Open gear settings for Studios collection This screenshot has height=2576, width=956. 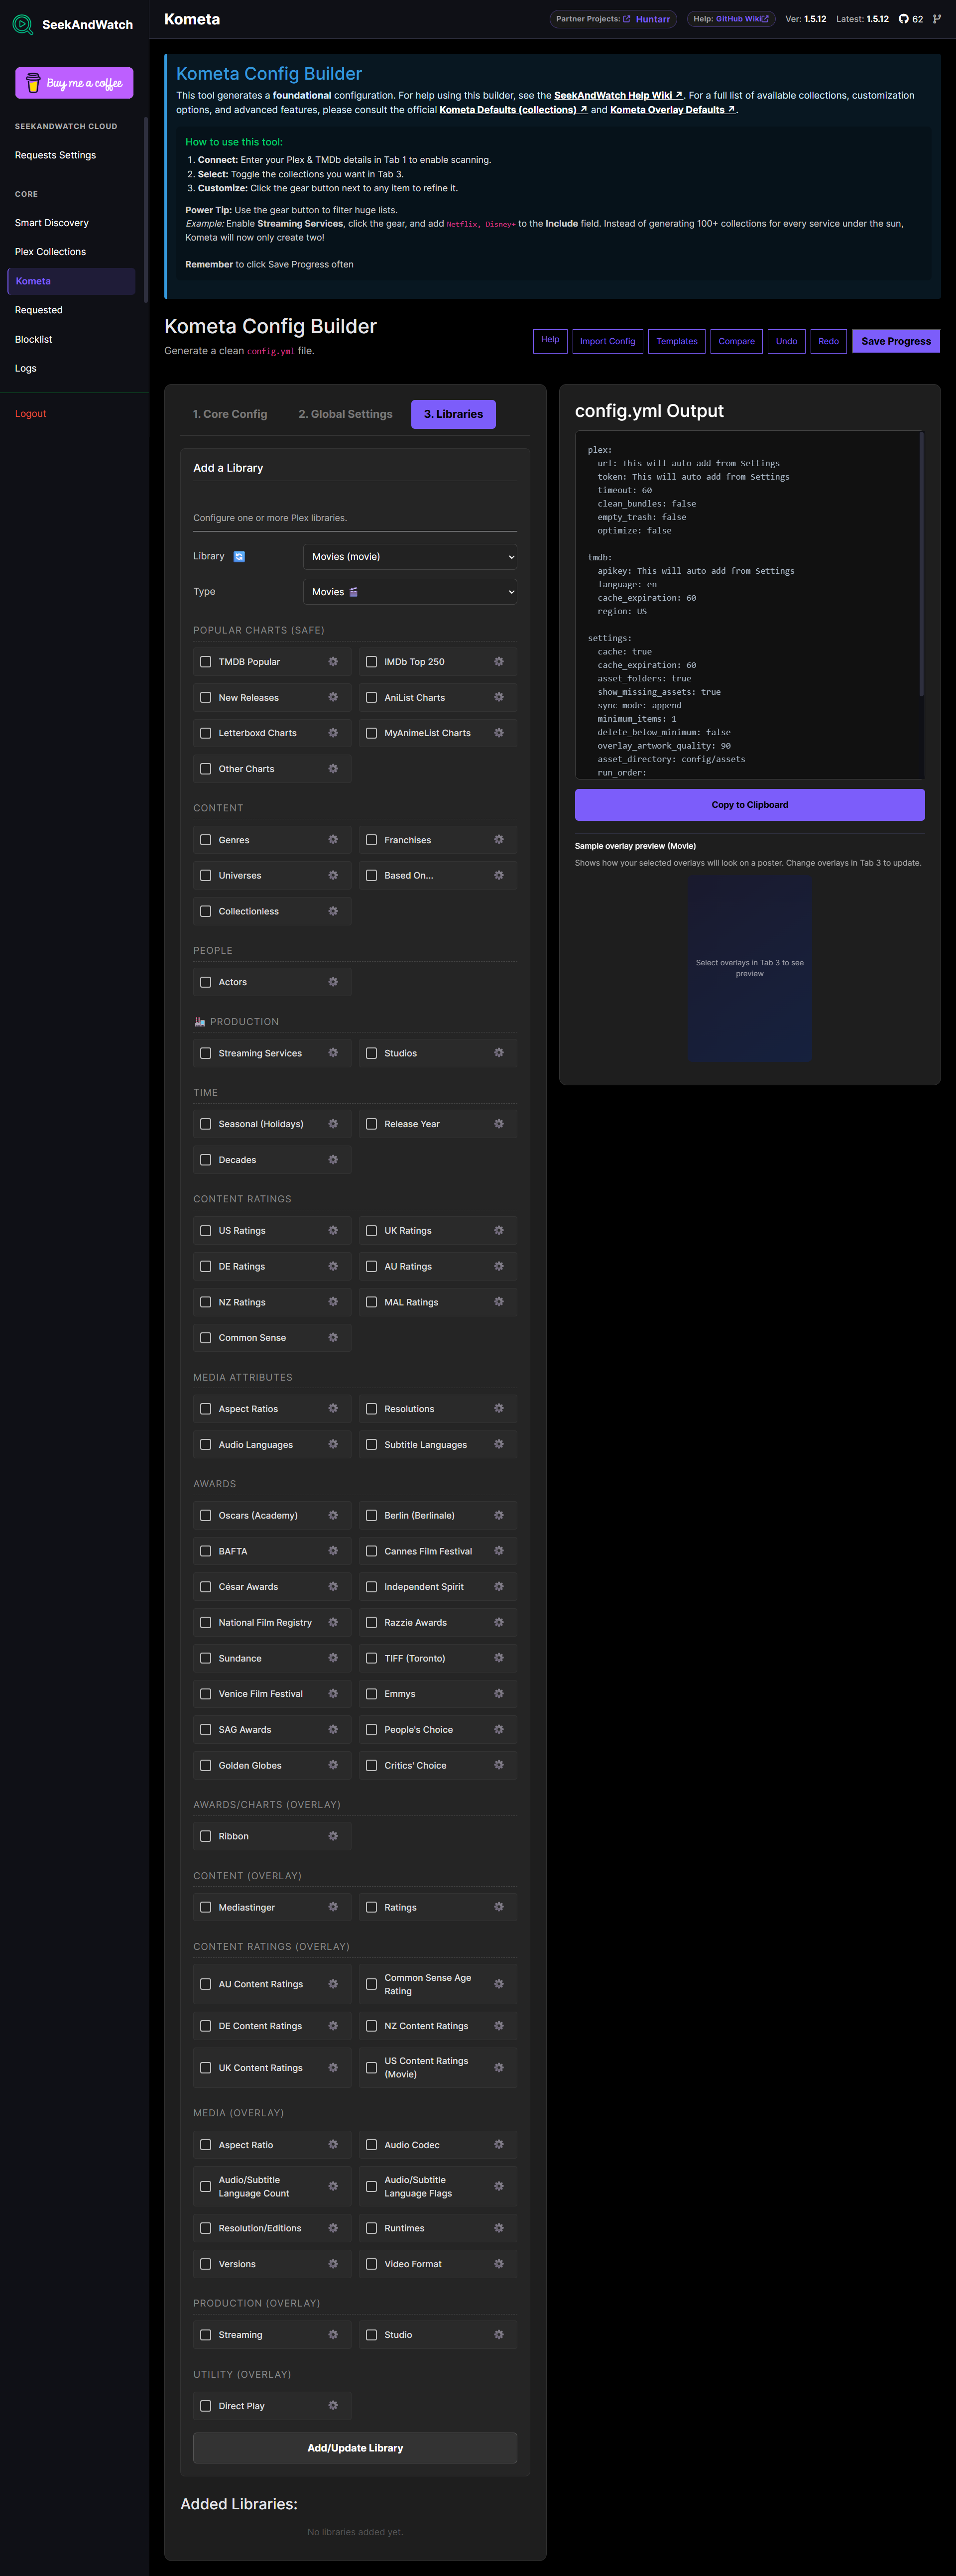(499, 1053)
